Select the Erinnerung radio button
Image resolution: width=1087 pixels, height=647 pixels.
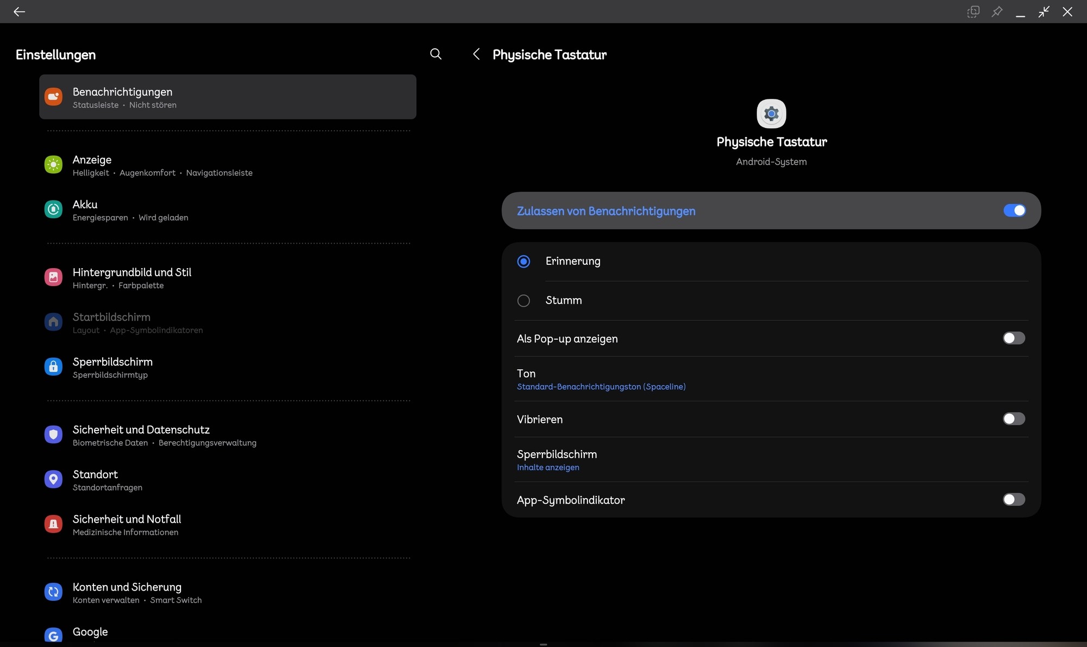[523, 262]
